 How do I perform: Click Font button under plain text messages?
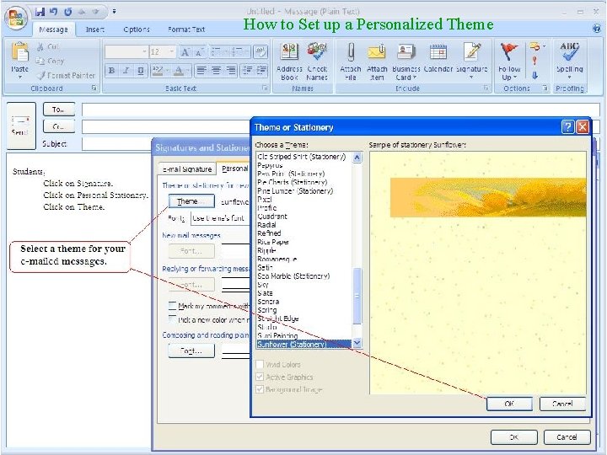point(191,351)
